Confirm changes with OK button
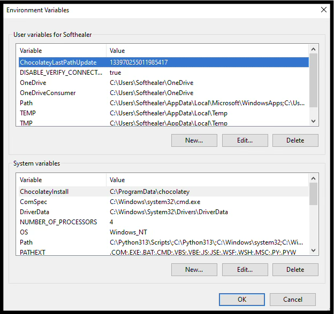 click(x=242, y=300)
